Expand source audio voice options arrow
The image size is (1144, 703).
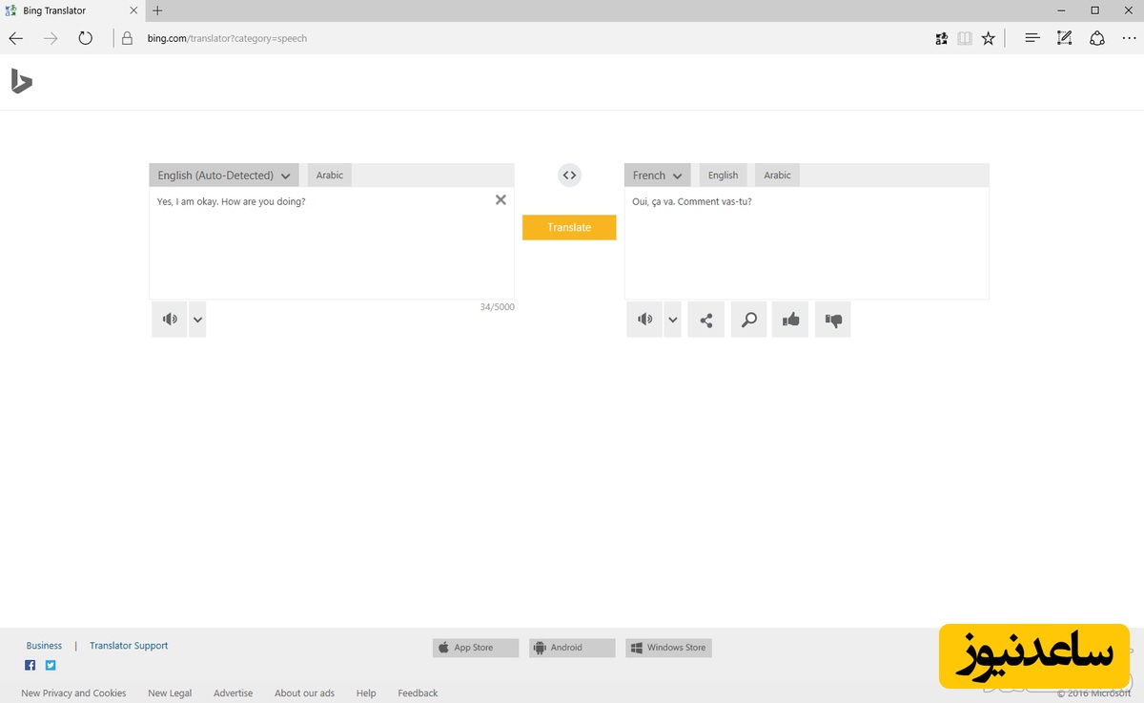pos(197,320)
